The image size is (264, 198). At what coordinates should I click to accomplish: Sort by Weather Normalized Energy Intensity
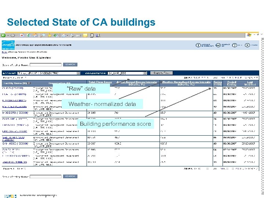186,83
